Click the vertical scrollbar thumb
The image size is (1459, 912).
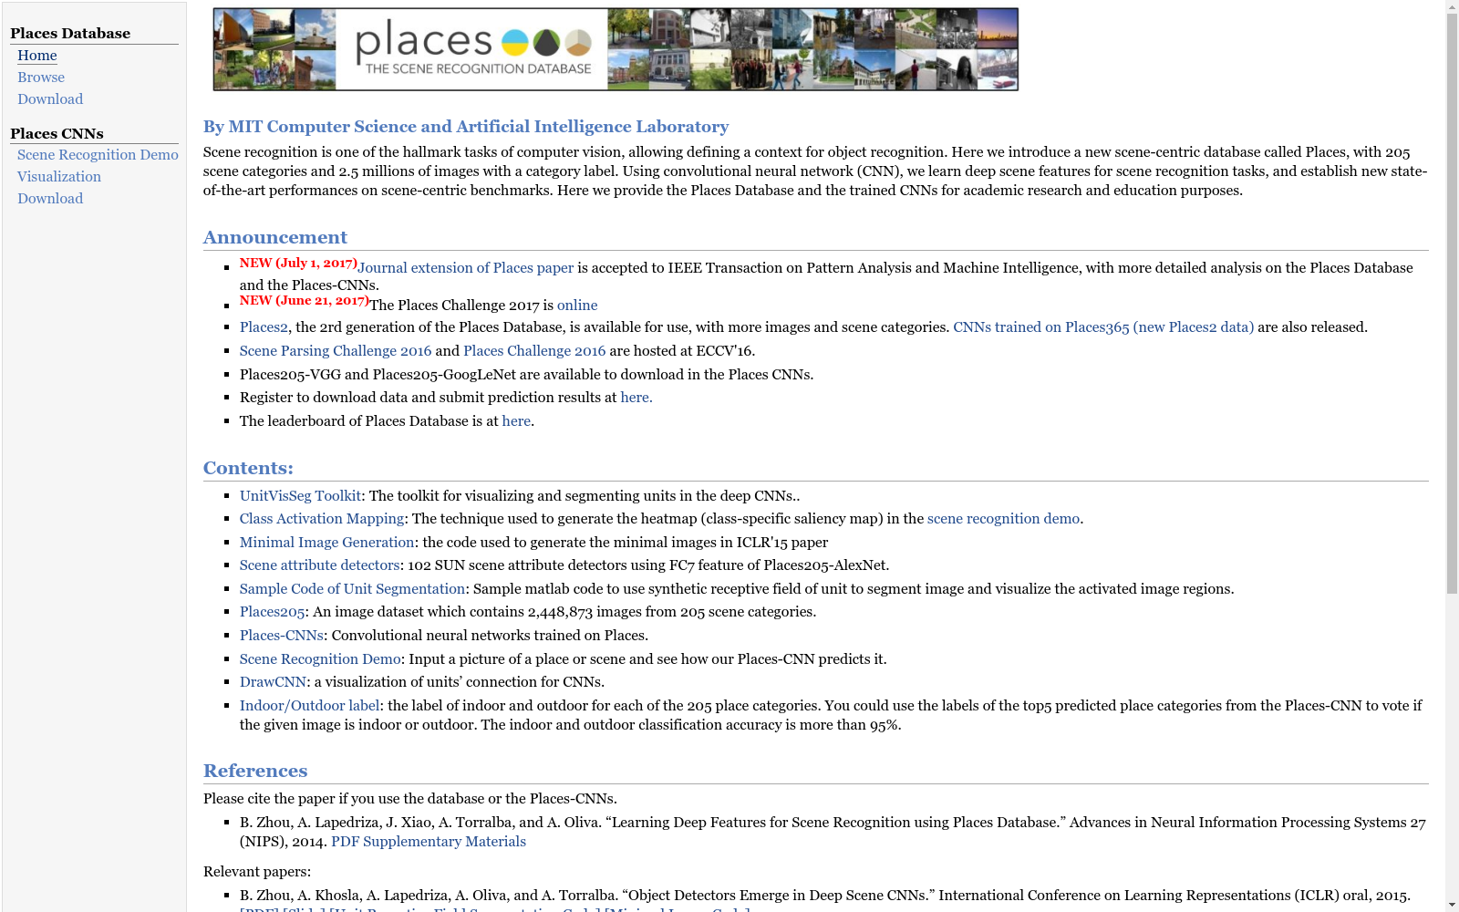tap(1452, 304)
